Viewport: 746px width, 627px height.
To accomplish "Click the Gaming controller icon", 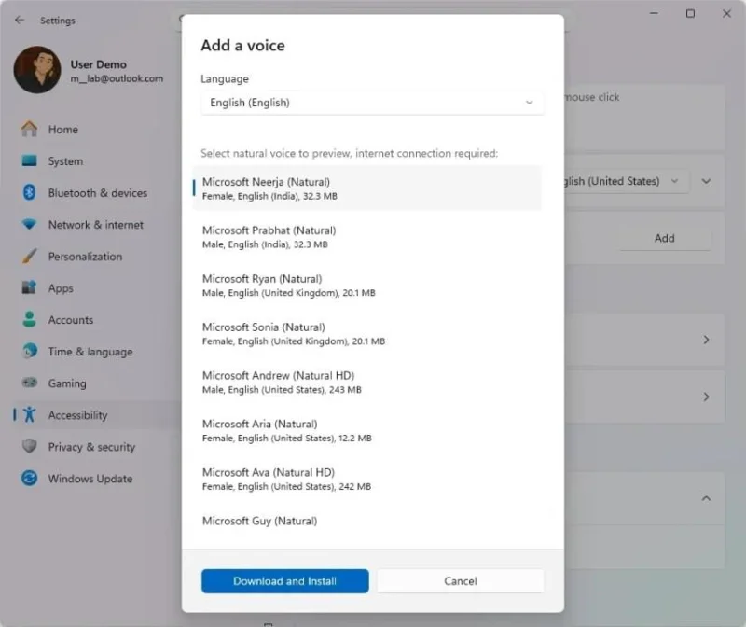I will pos(30,383).
